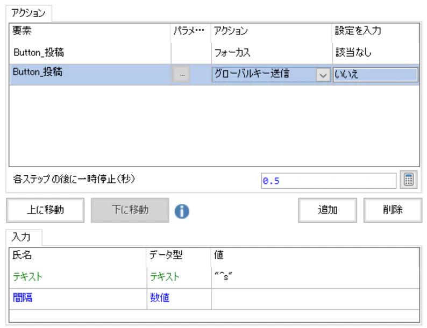Click the 数値 data type cell

179,298
